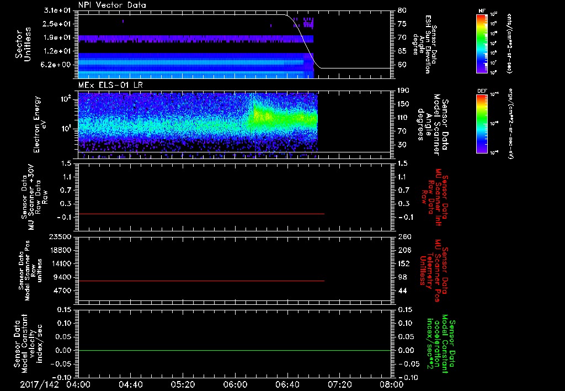Viewport: 565px width, 391px height.
Task: Click the green 'Model Constant acceleration' label
Action: point(441,345)
